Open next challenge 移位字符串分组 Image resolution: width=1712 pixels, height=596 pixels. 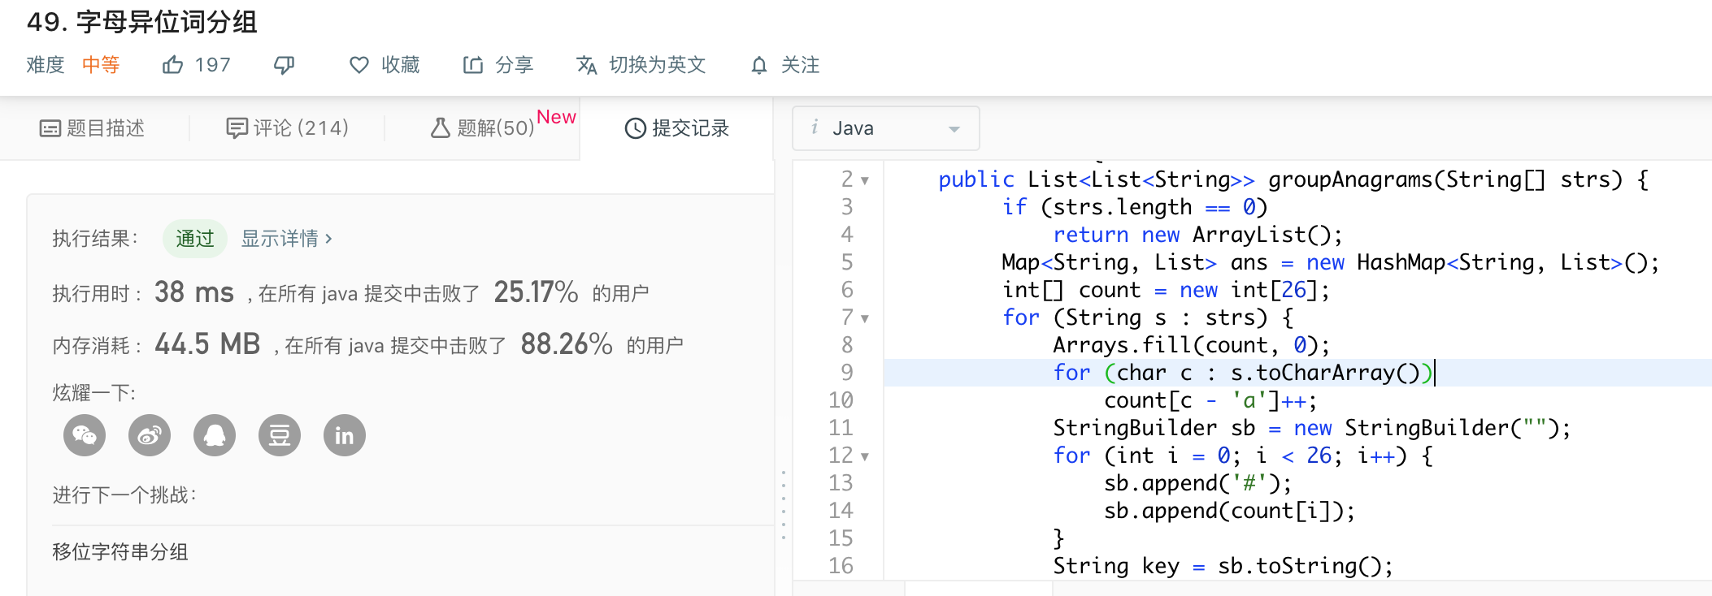[120, 552]
